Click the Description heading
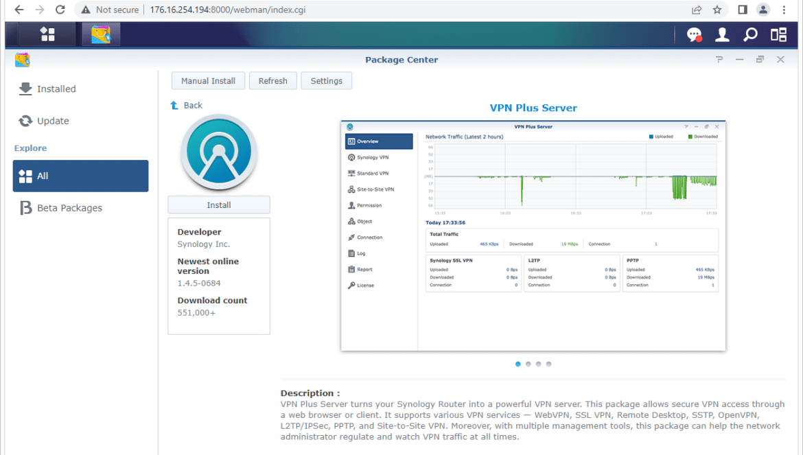803x455 pixels. [310, 393]
